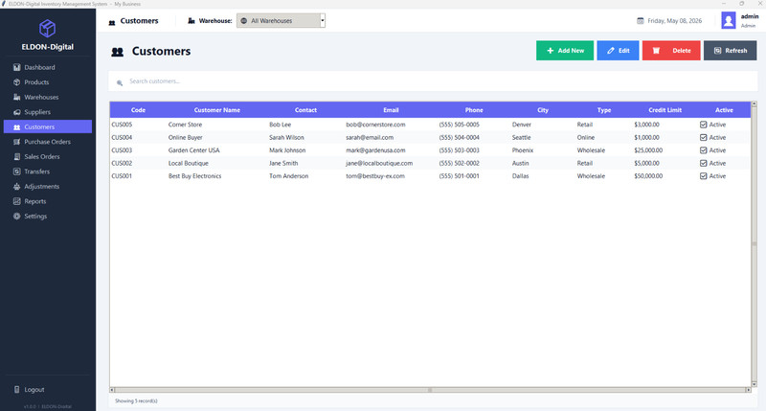
Task: Toggle Active checkbox for Best Buy Electronics
Action: (704, 176)
